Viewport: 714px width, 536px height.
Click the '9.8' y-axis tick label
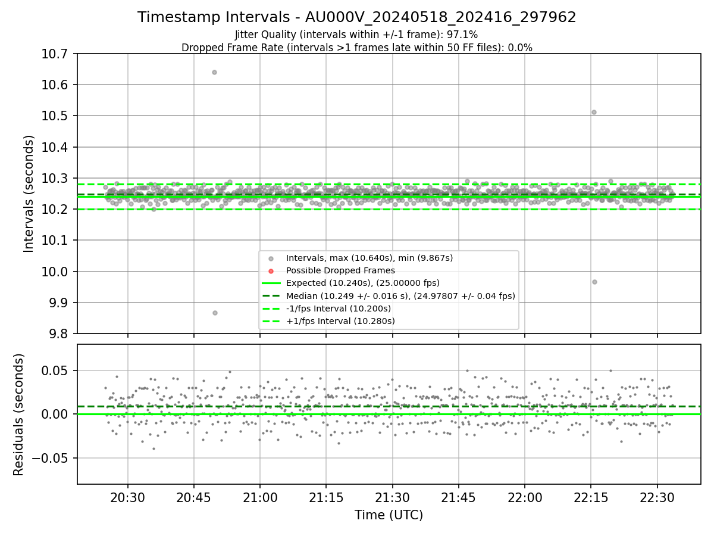(59, 334)
